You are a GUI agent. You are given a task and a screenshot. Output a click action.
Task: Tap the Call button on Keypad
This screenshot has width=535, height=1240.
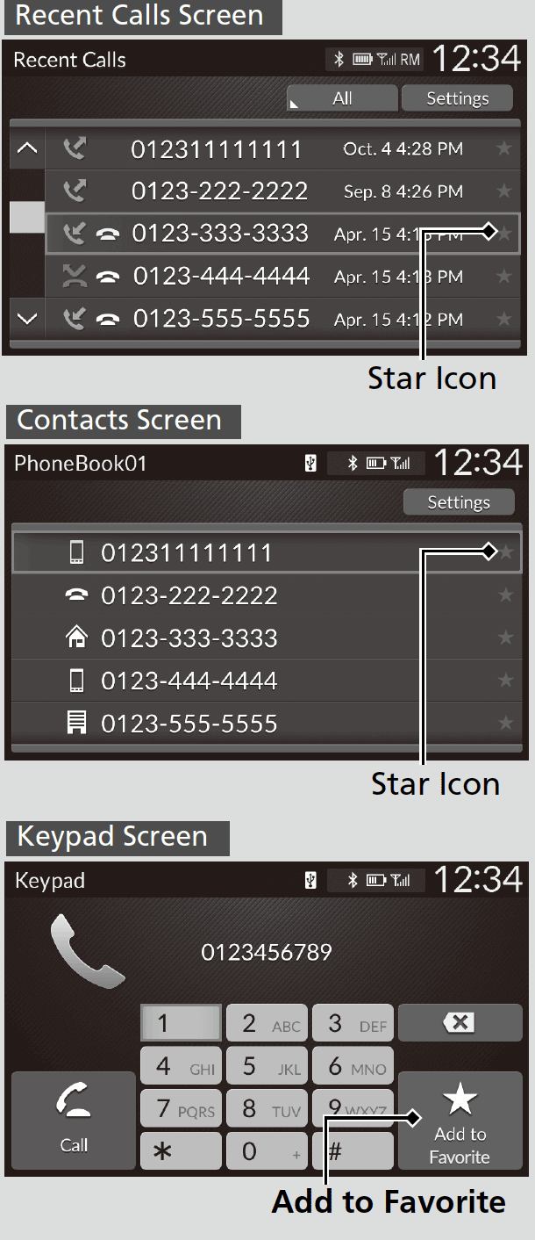pos(74,1120)
